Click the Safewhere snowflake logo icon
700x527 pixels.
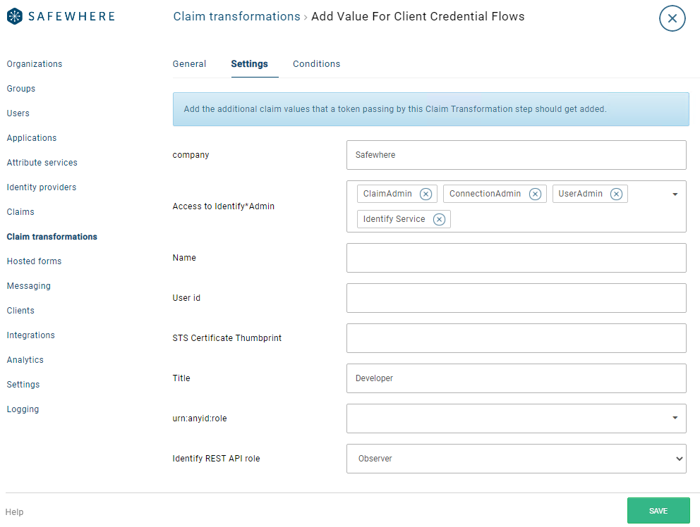pyautogui.click(x=15, y=16)
